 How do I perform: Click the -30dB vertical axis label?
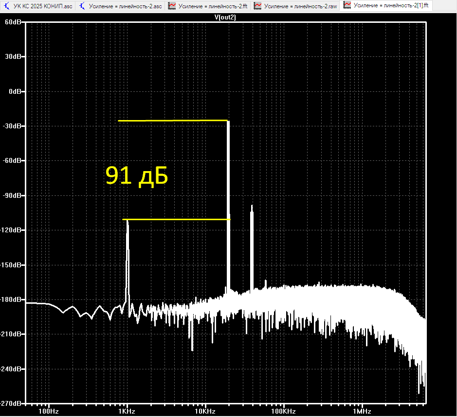point(12,126)
